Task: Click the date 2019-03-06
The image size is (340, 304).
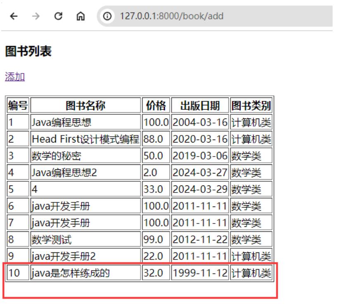Action: click(200, 156)
